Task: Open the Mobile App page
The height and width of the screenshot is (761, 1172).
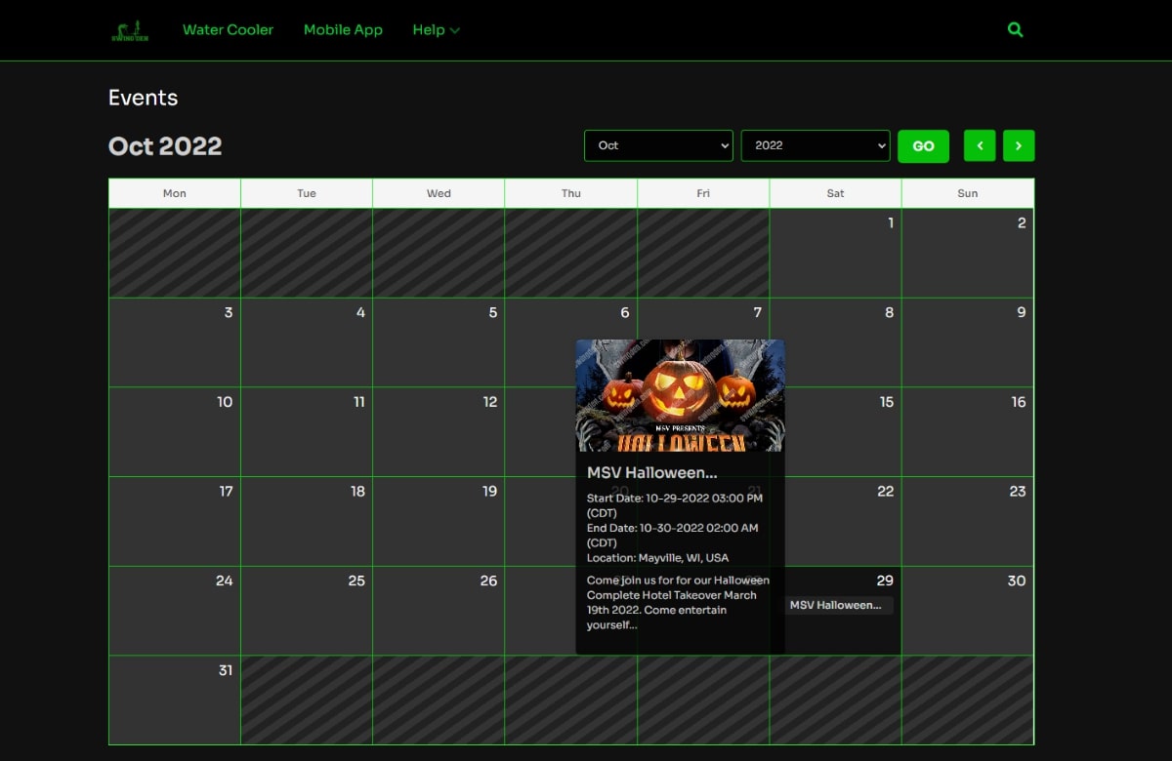Action: click(343, 30)
